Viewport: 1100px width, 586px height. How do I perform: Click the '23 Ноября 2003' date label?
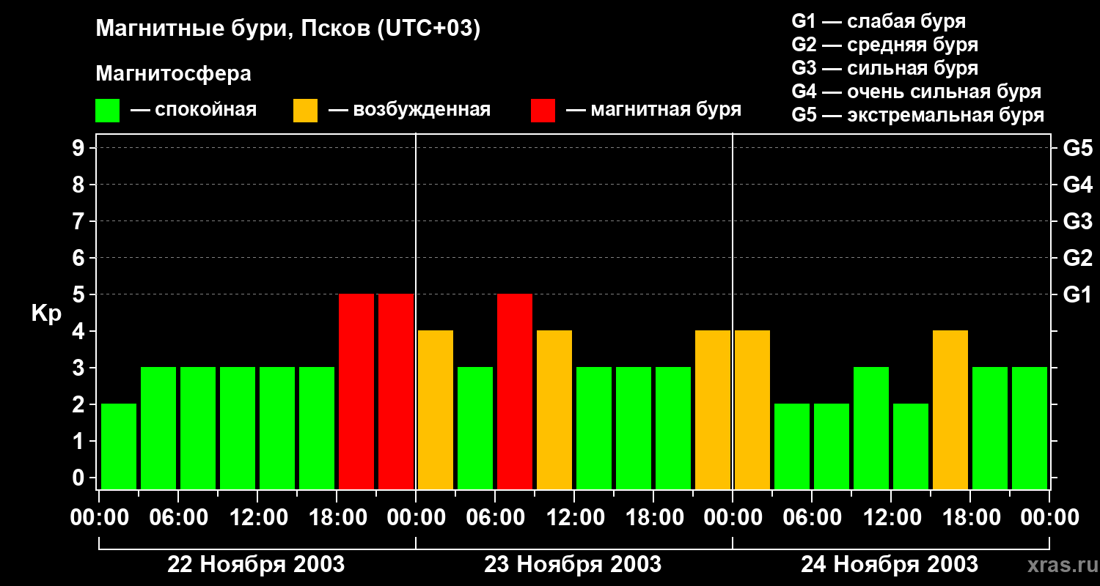573,565
